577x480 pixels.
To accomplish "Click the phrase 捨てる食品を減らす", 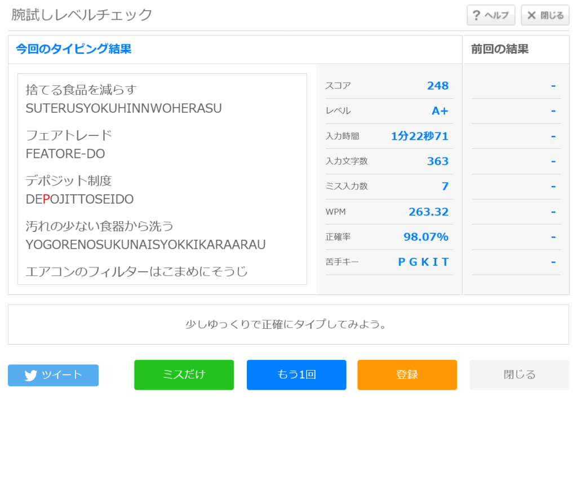I will (x=81, y=90).
